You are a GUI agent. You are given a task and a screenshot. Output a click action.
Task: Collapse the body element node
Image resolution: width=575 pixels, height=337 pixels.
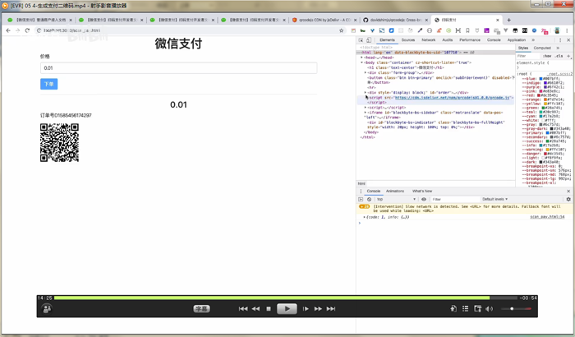[x=361, y=62]
